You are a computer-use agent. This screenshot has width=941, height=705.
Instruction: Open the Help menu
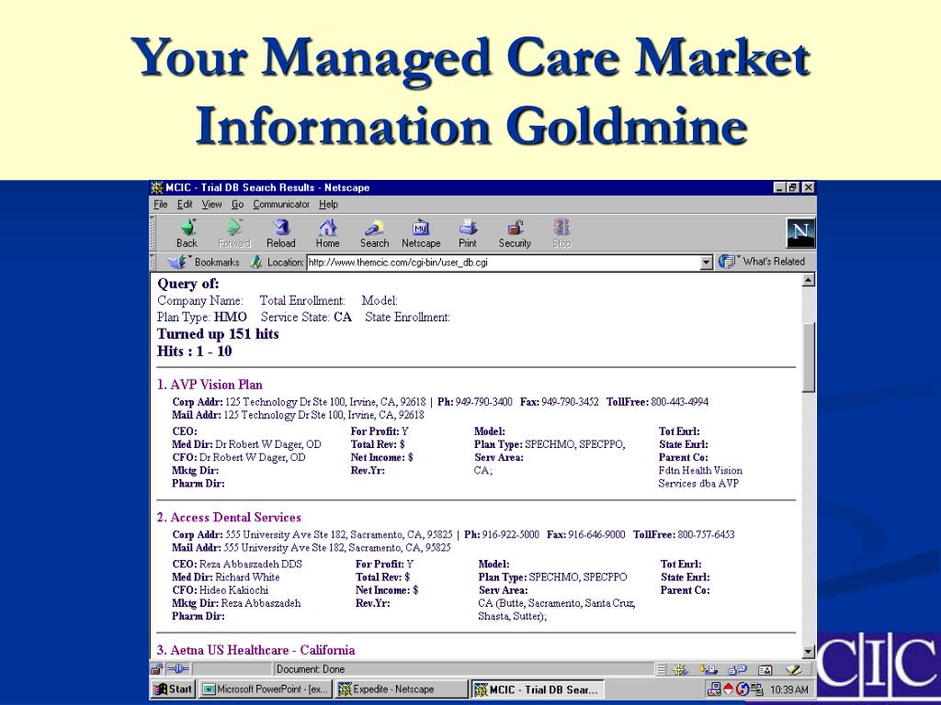coord(328,205)
